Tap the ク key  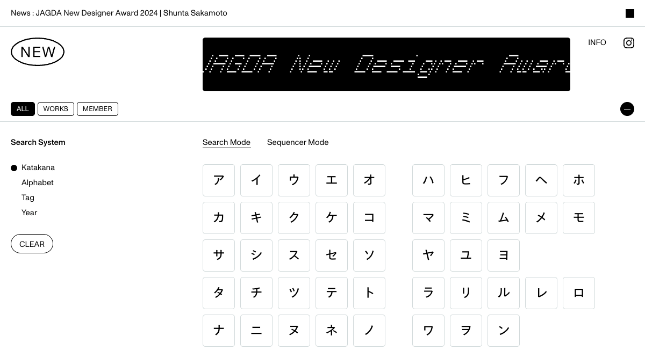294,218
